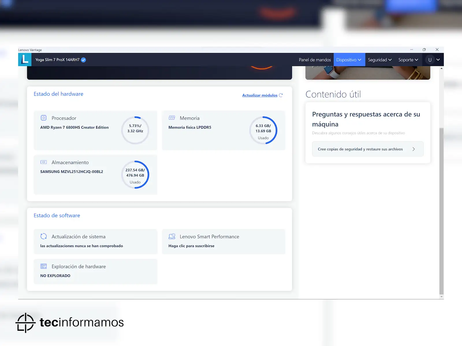This screenshot has width=462, height=346.
Task: Click the Lenovo Vantage logo icon
Action: [x=25, y=60]
